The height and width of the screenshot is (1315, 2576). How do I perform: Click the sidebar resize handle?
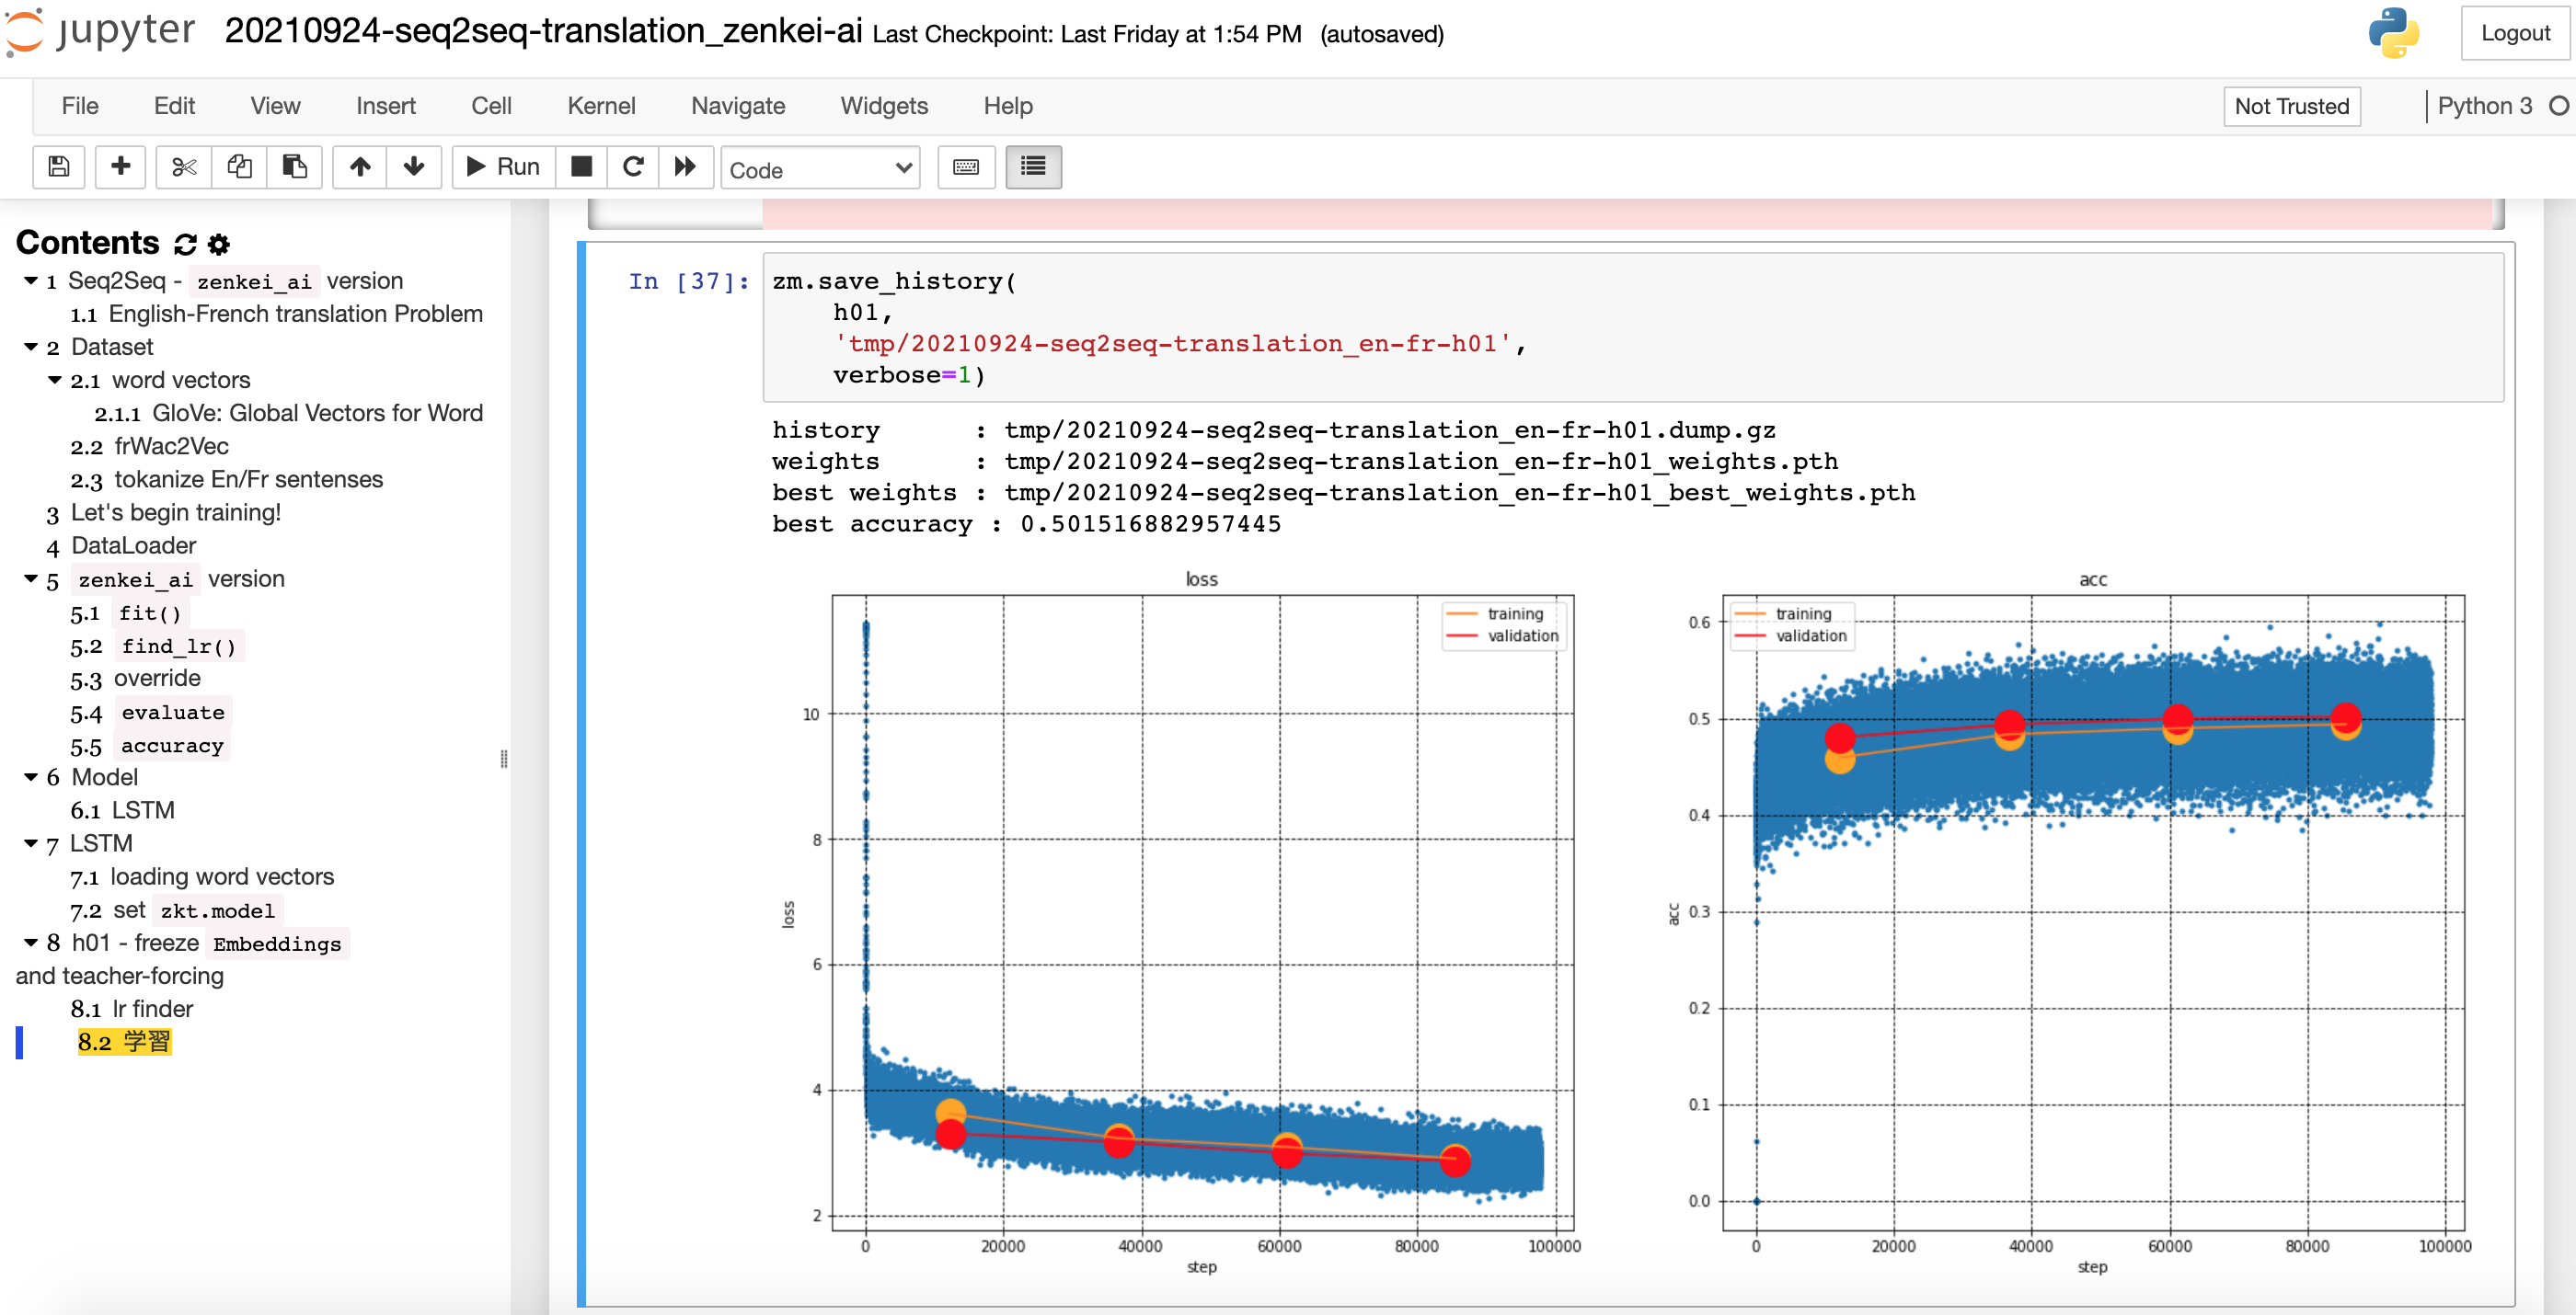tap(504, 760)
